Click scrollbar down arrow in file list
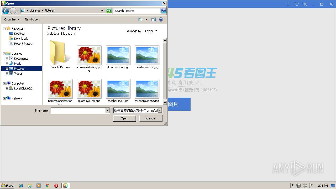Screen dimensions: 336x189 click(165, 103)
